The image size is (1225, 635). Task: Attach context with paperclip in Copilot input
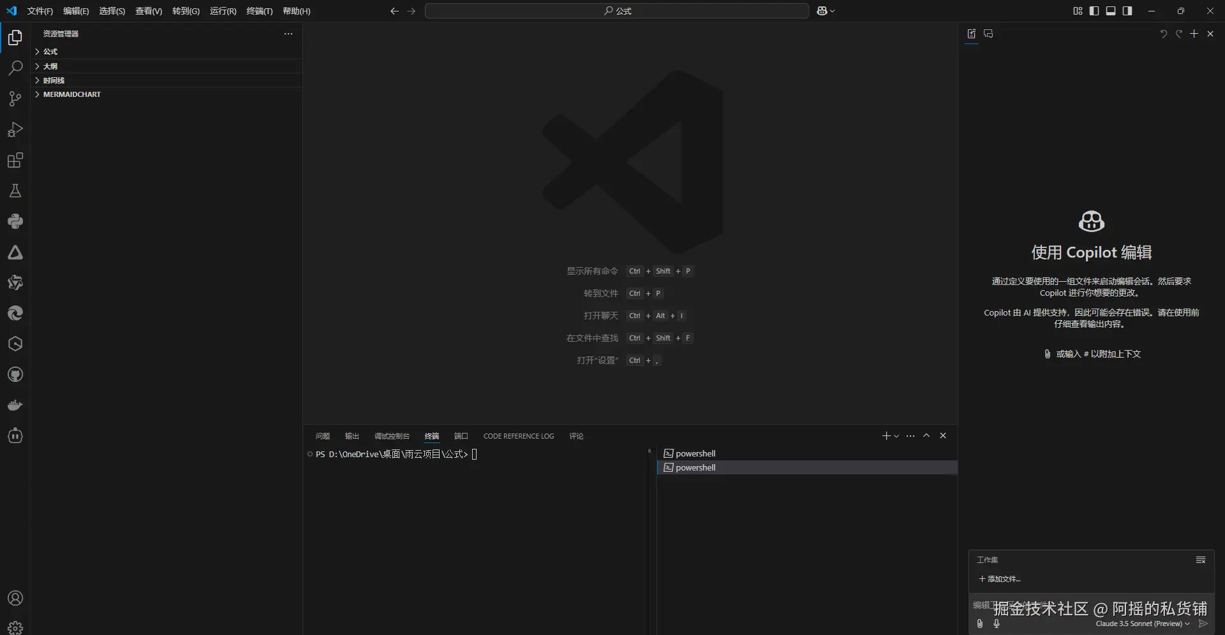980,624
